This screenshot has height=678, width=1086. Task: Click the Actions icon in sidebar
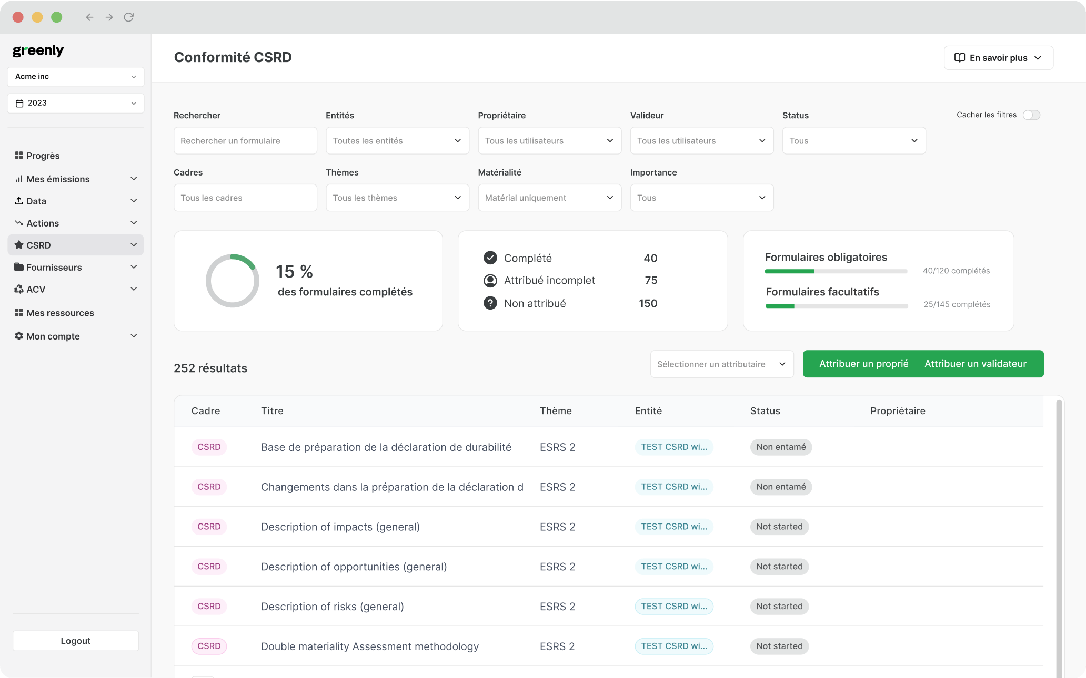(x=19, y=223)
